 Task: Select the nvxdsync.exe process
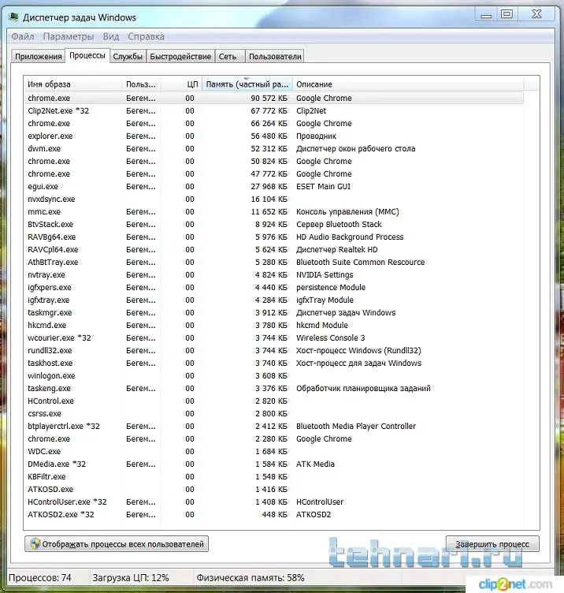coord(273,199)
